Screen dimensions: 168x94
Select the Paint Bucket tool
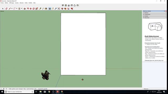[46, 9]
